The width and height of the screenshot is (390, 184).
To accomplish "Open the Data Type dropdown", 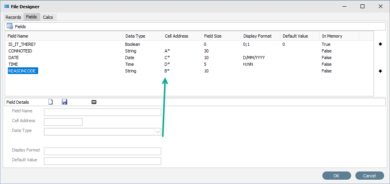I will click(x=158, y=132).
